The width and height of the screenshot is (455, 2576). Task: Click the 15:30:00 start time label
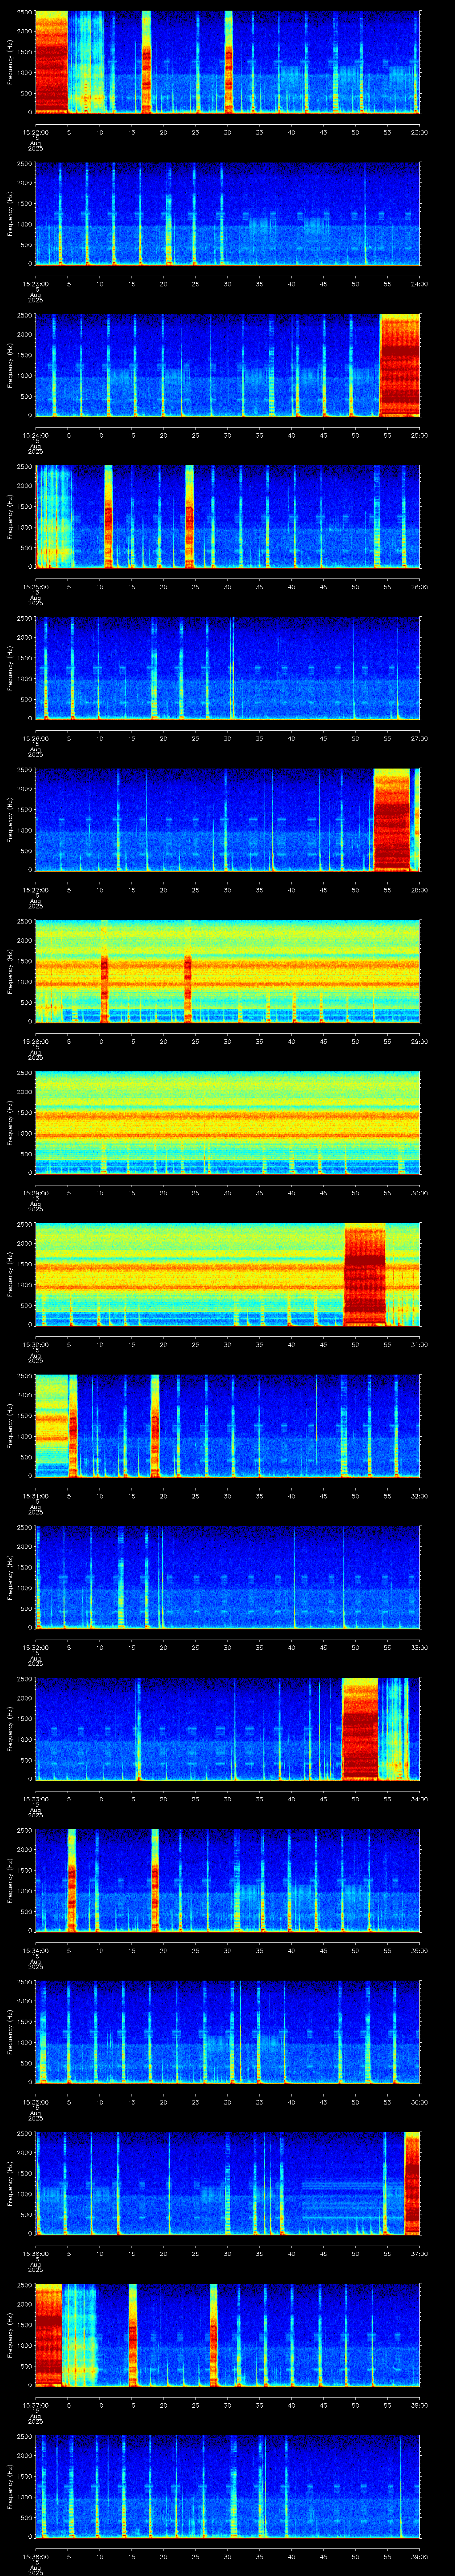[35, 1344]
